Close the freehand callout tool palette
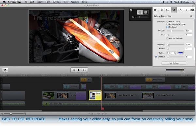196x127 pixels. (x=131, y=10)
